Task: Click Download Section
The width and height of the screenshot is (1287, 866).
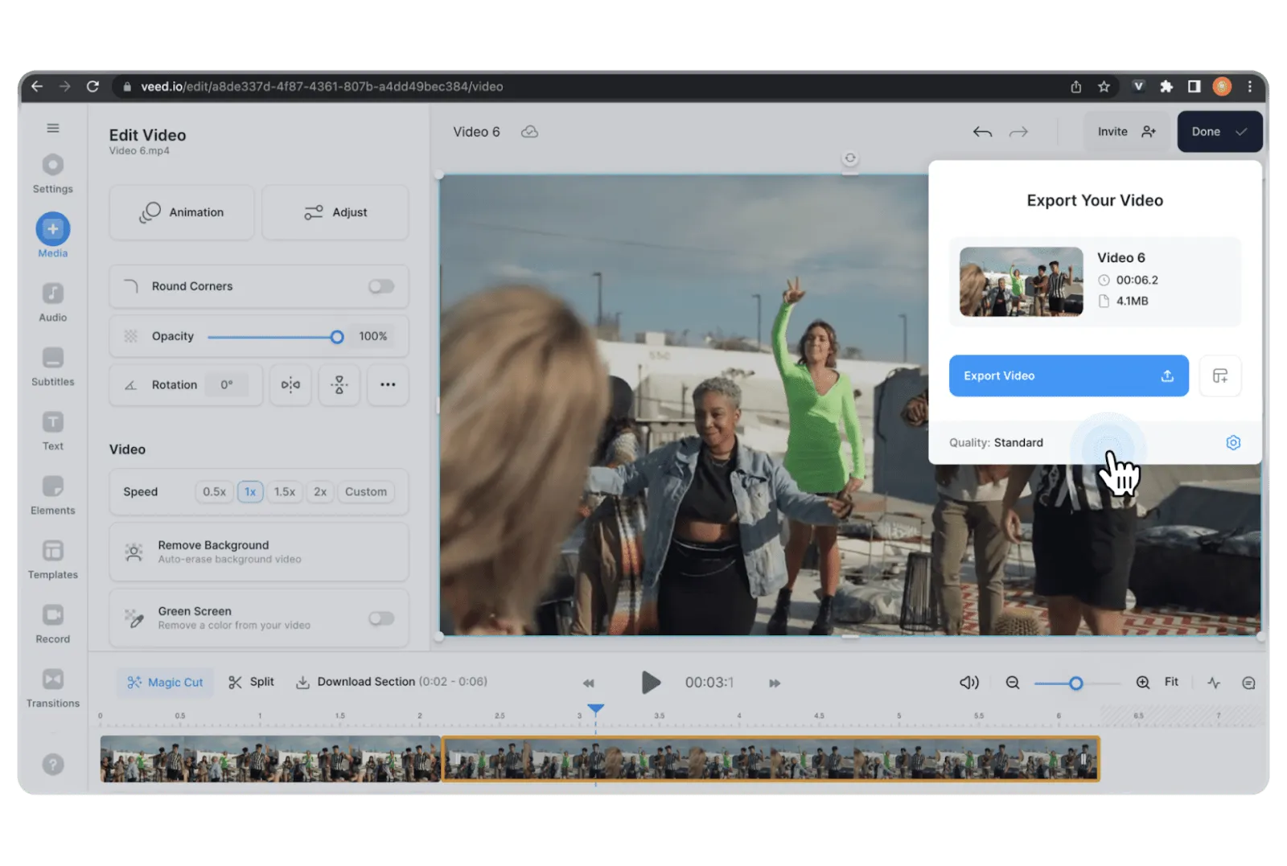Action: pyautogui.click(x=392, y=682)
